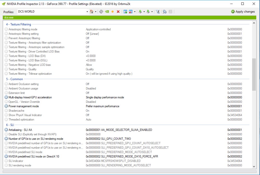
Task: Delete the current profile with red X
Action: pos(118,12)
